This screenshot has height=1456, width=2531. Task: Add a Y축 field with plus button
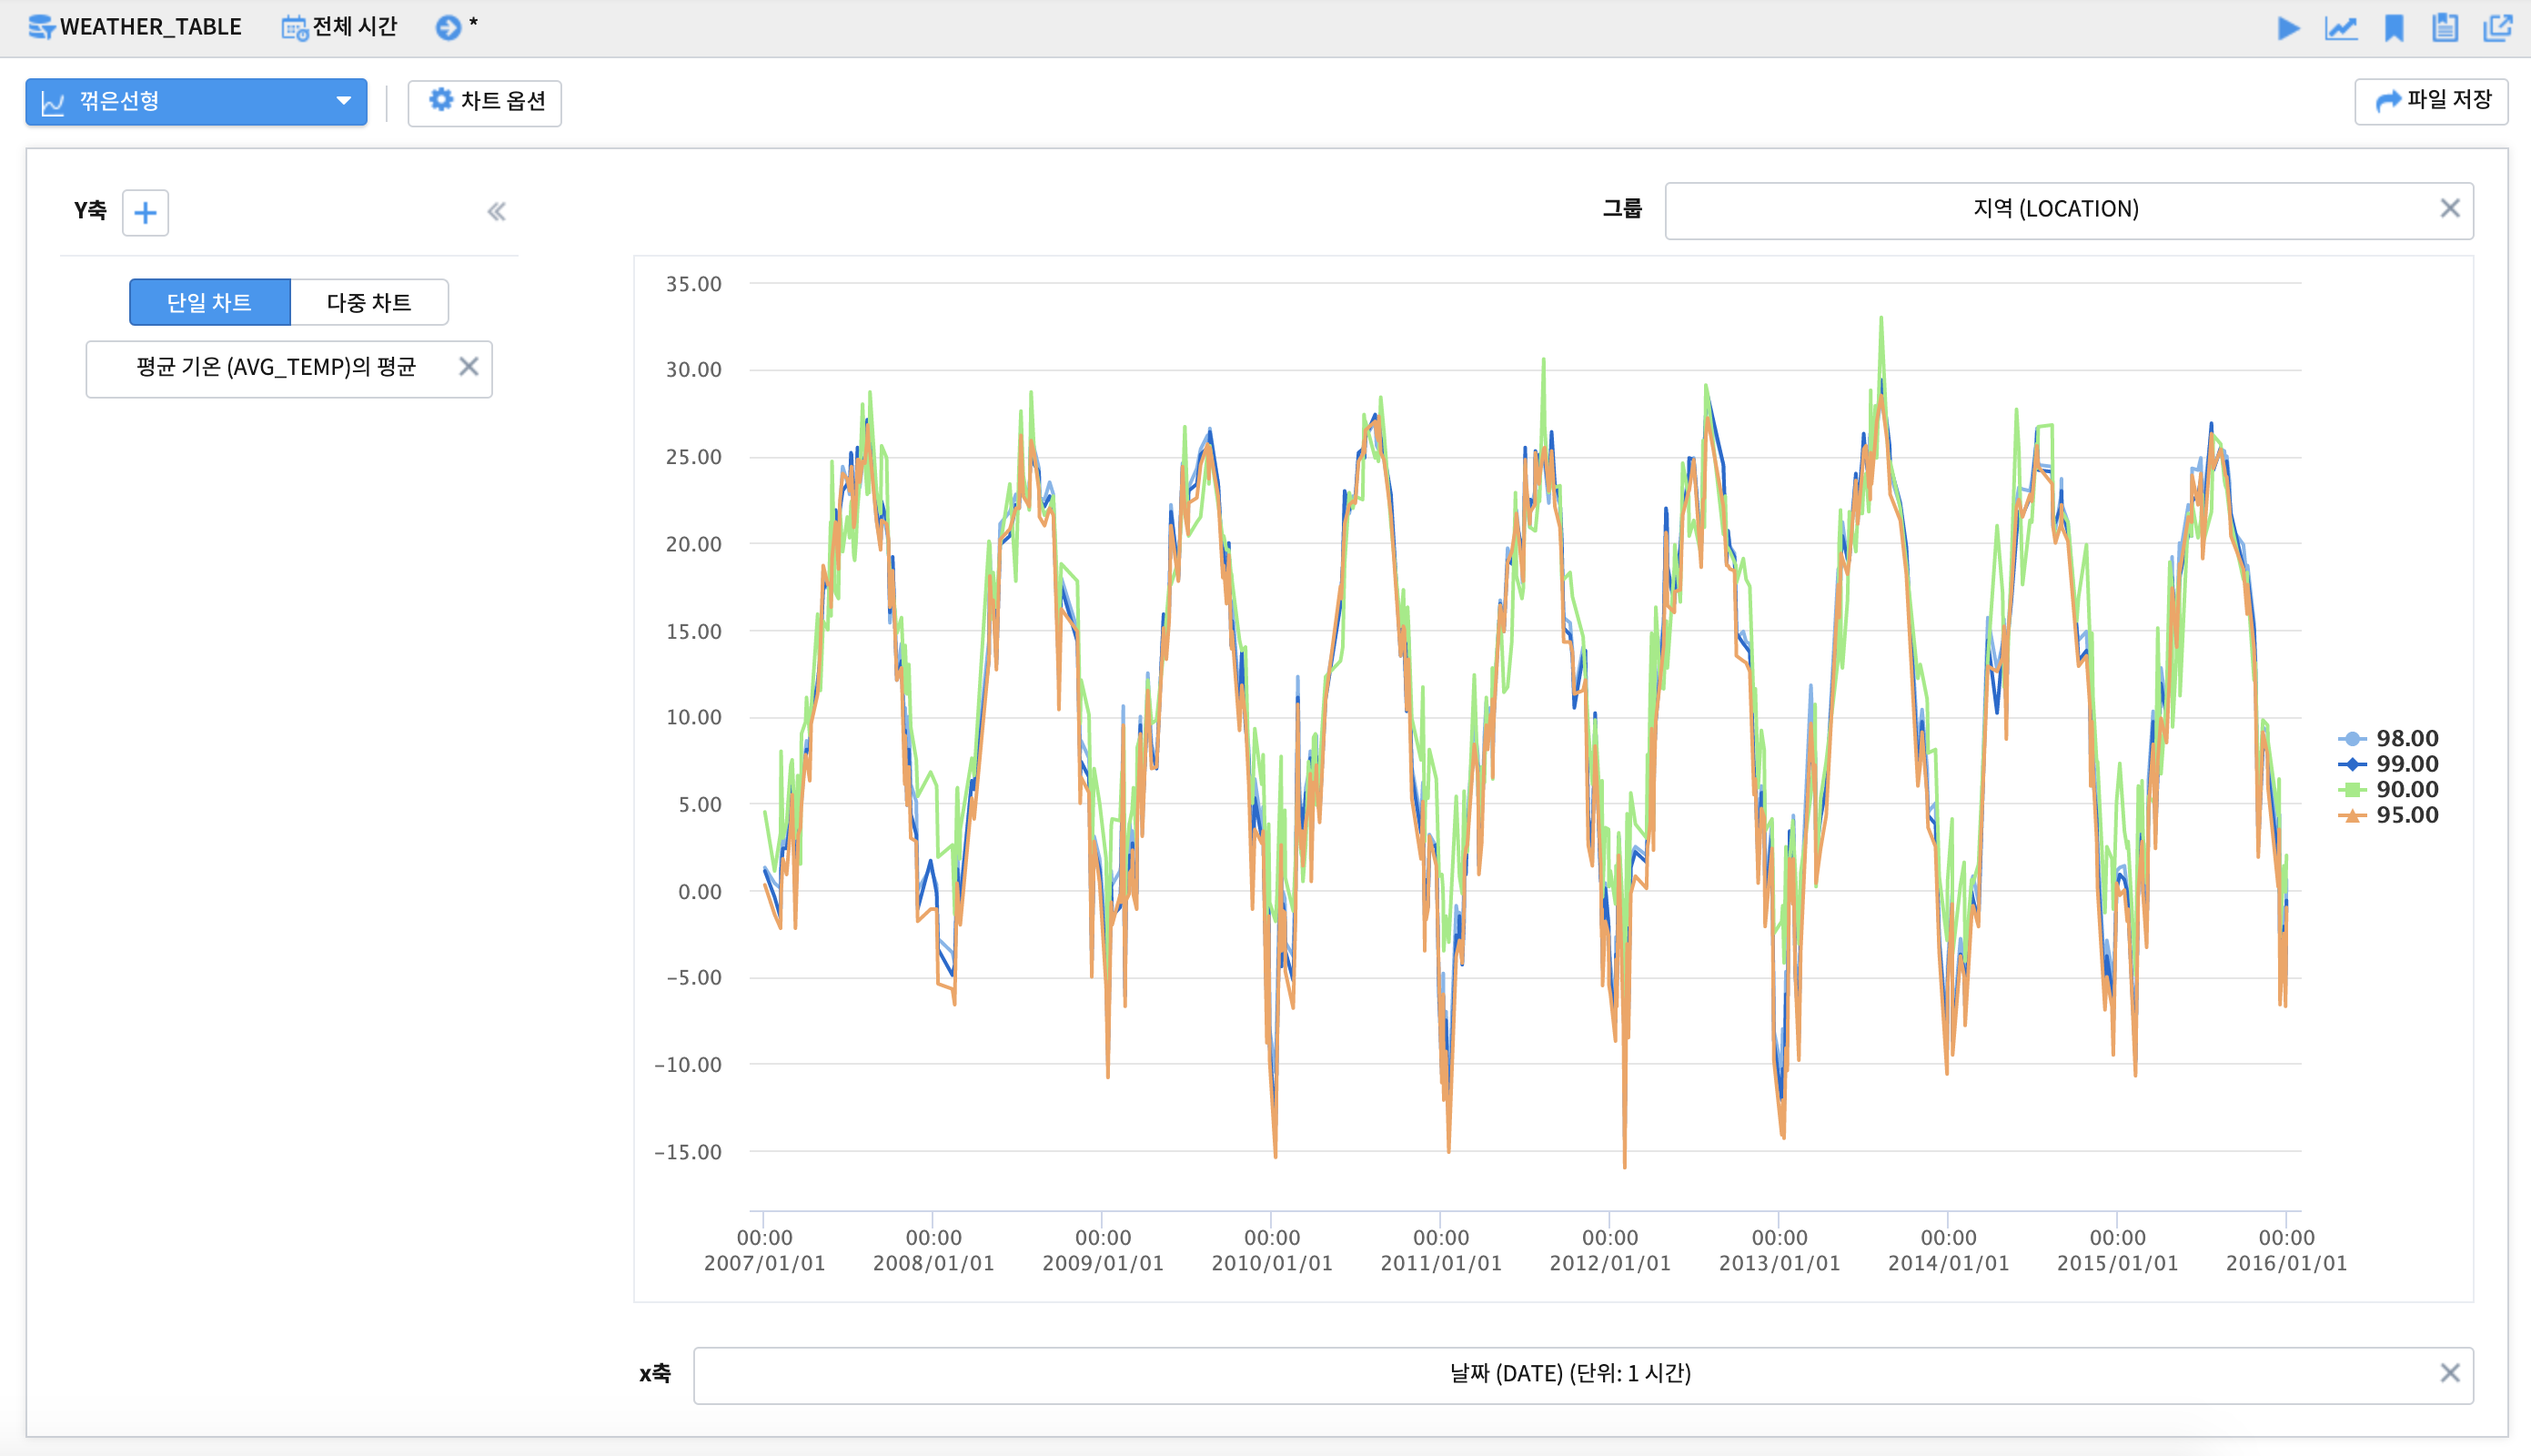tap(145, 212)
